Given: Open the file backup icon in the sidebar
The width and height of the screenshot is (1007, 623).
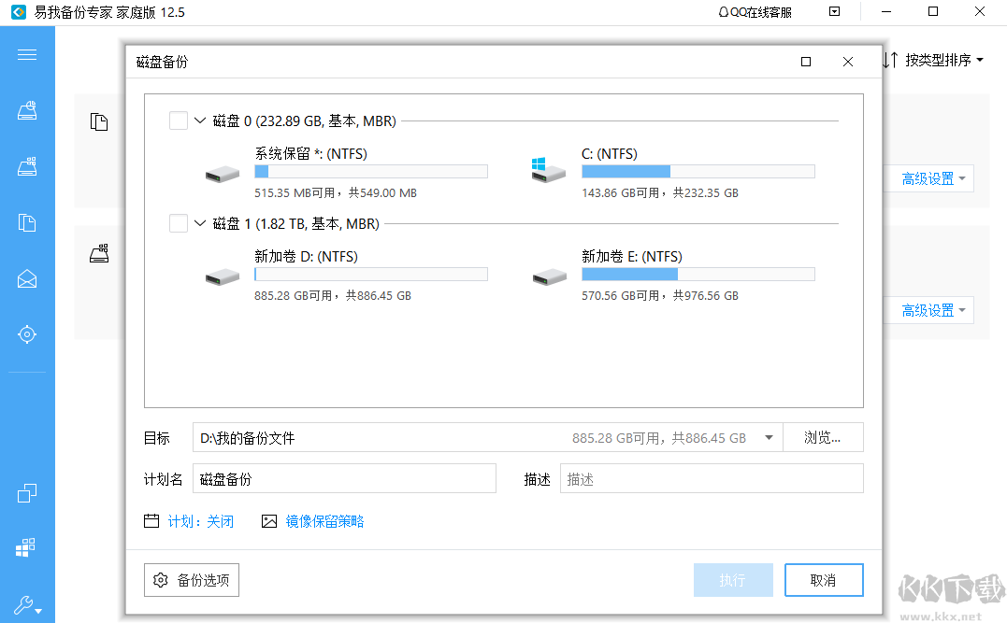Looking at the screenshot, I should 27,222.
